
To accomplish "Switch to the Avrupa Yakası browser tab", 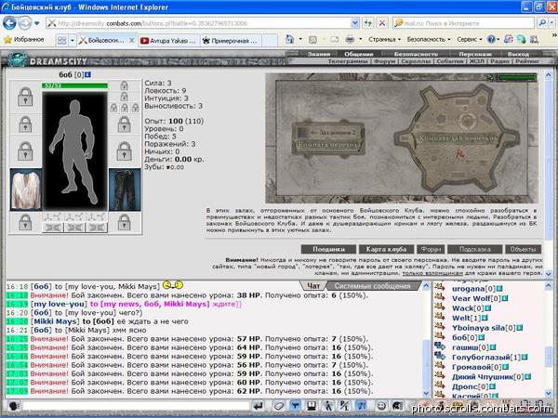I will (168, 41).
